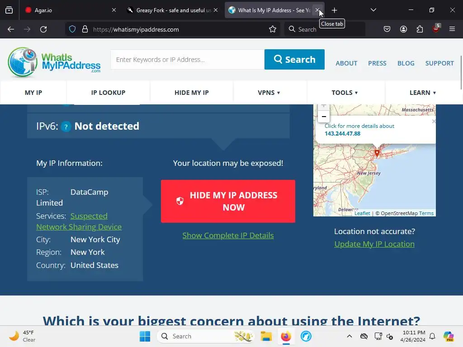Bookmark this page with star icon
The image size is (463, 347).
pos(273,29)
